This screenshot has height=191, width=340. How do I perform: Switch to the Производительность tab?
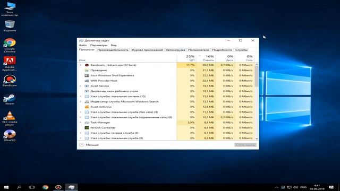[x=113, y=50]
